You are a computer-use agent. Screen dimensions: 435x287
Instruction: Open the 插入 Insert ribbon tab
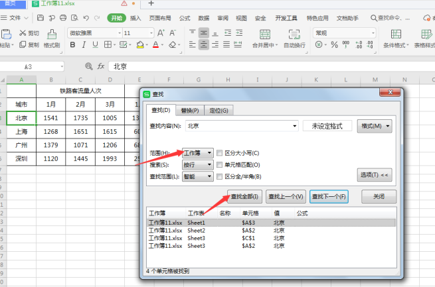click(135, 19)
